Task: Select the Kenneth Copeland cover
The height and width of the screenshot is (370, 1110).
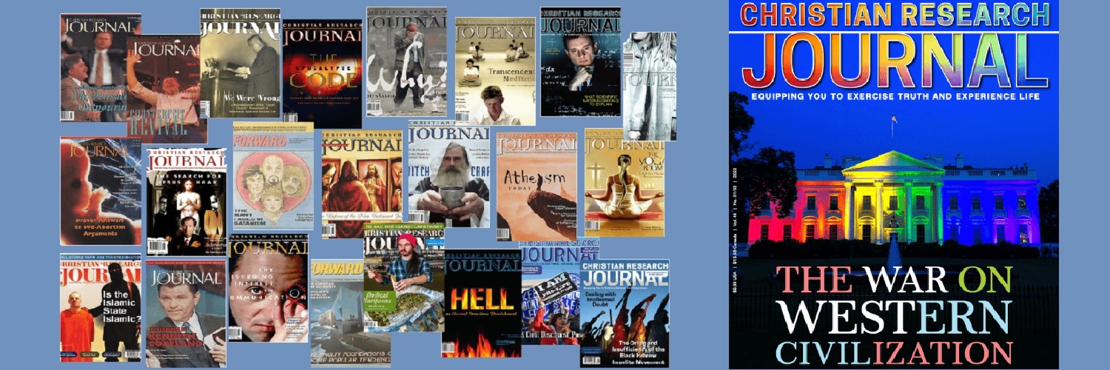Action: click(186, 313)
